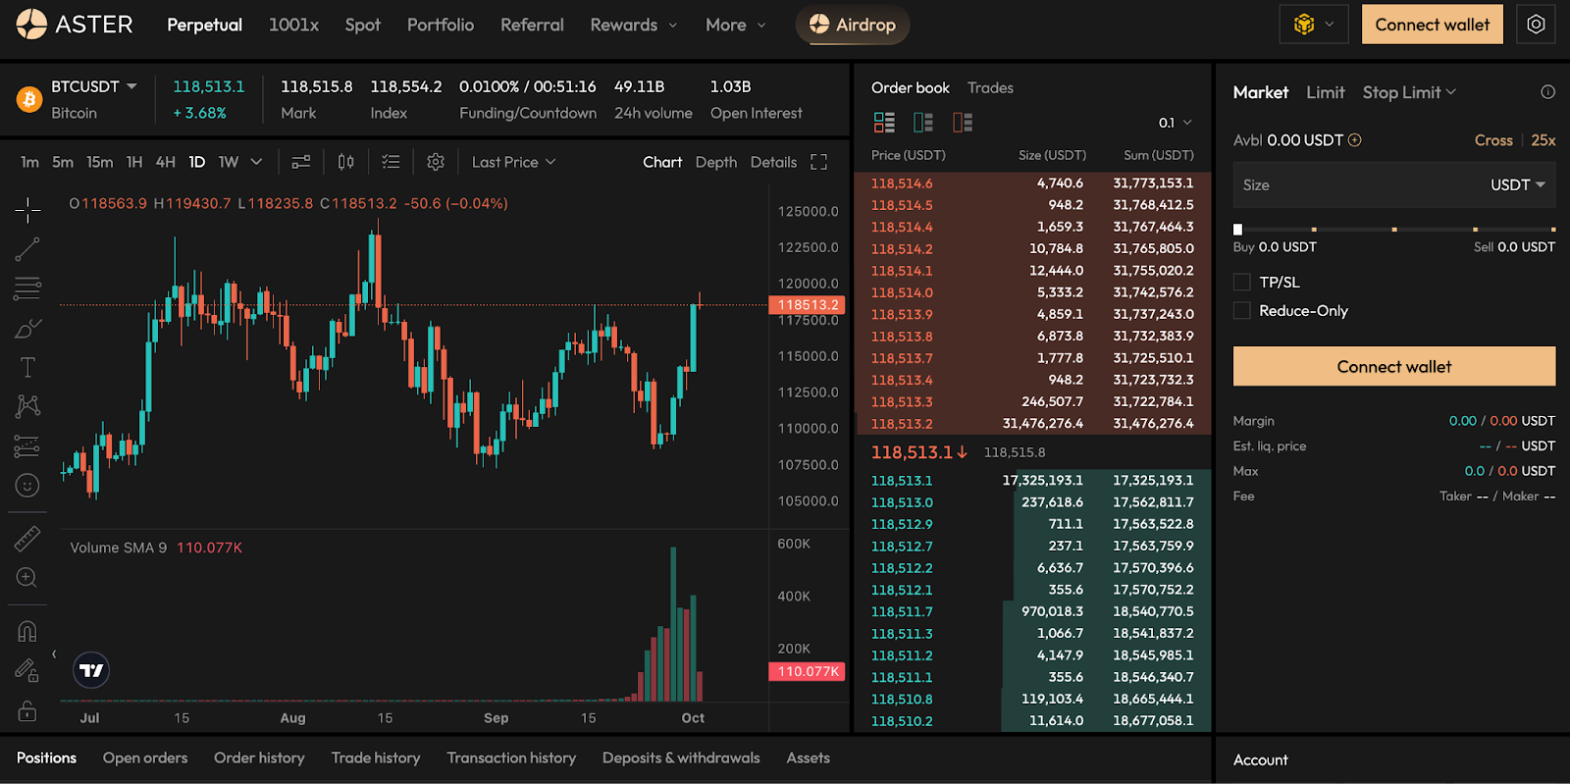Enable the TP/SL checkbox

click(1242, 283)
